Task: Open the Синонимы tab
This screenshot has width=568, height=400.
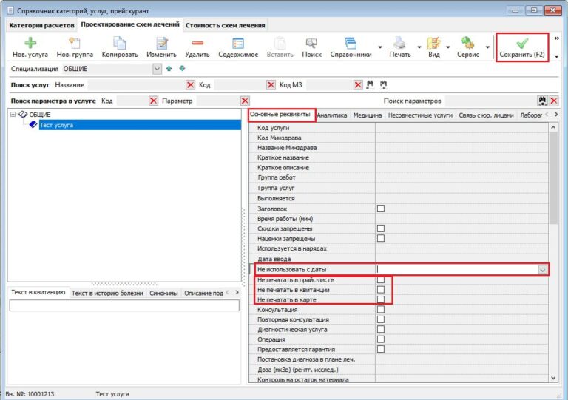Action: click(x=163, y=293)
